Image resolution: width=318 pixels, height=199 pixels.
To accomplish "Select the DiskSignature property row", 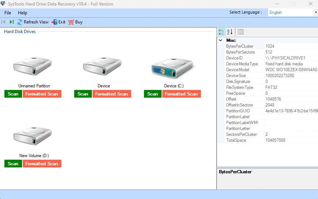I will pos(271,82).
